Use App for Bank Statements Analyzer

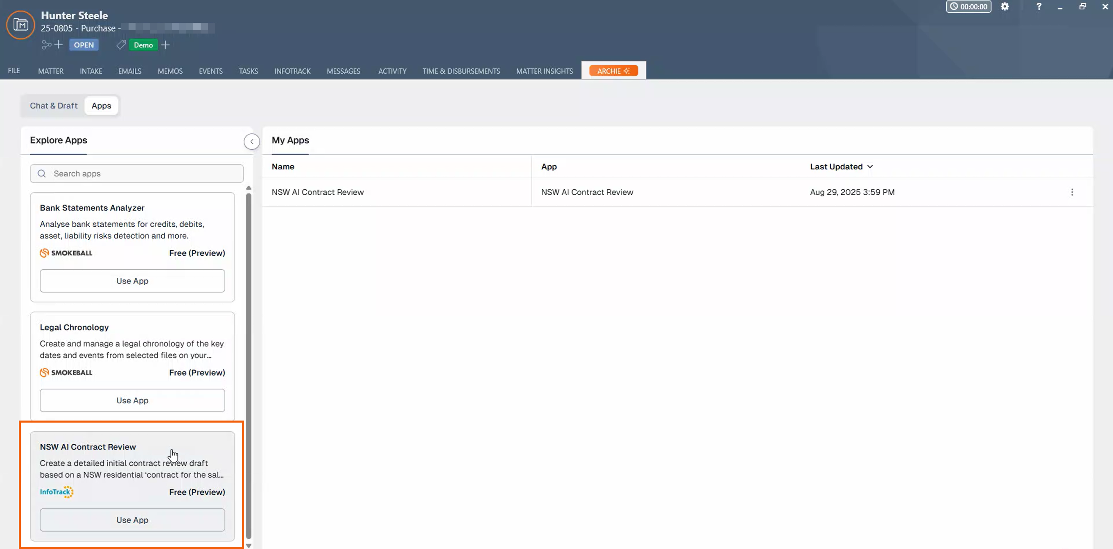[132, 281]
